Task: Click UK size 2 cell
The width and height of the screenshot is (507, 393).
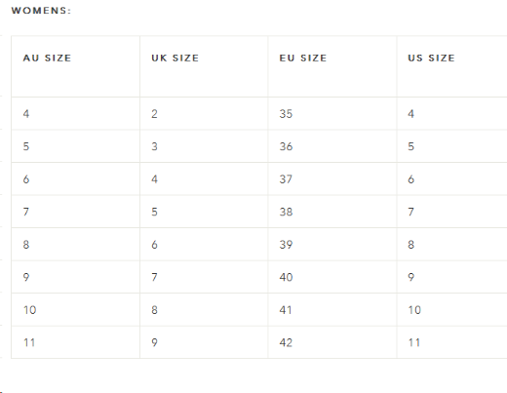Action: pos(204,113)
